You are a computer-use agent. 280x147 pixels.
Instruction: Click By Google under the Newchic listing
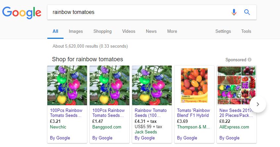(60, 138)
